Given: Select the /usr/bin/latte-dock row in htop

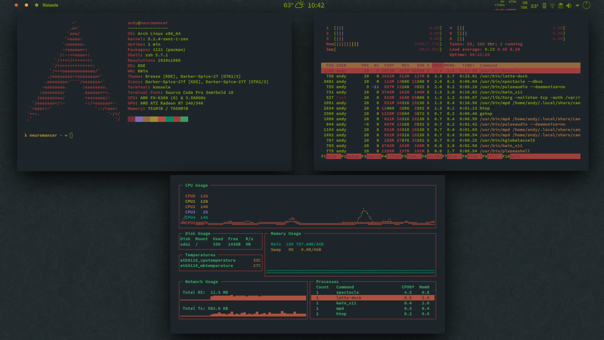Looking at the screenshot, I should click(451, 76).
